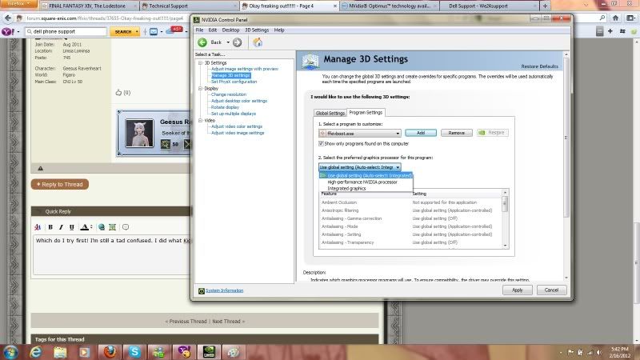Viewport: 640px width, 360px height.
Task: Click insert link globe icon in Quick Reply
Action: click(102, 227)
